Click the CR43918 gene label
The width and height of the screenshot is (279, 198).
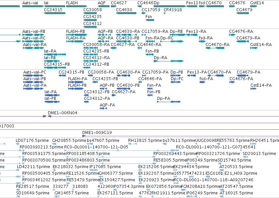point(173,10)
